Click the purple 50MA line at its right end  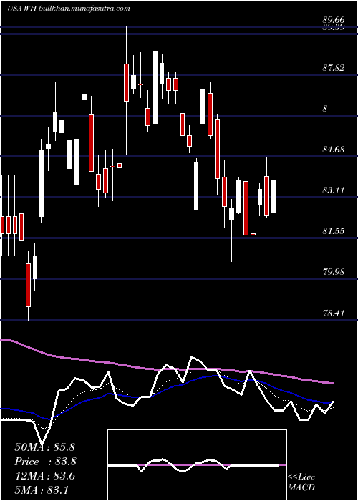click(x=332, y=383)
